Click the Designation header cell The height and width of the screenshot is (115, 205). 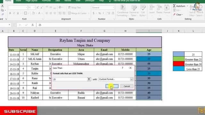(55, 50)
